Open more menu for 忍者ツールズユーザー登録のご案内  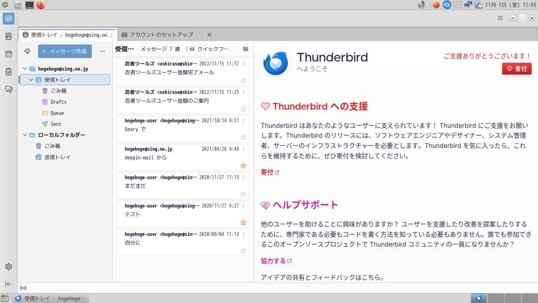[x=243, y=92]
